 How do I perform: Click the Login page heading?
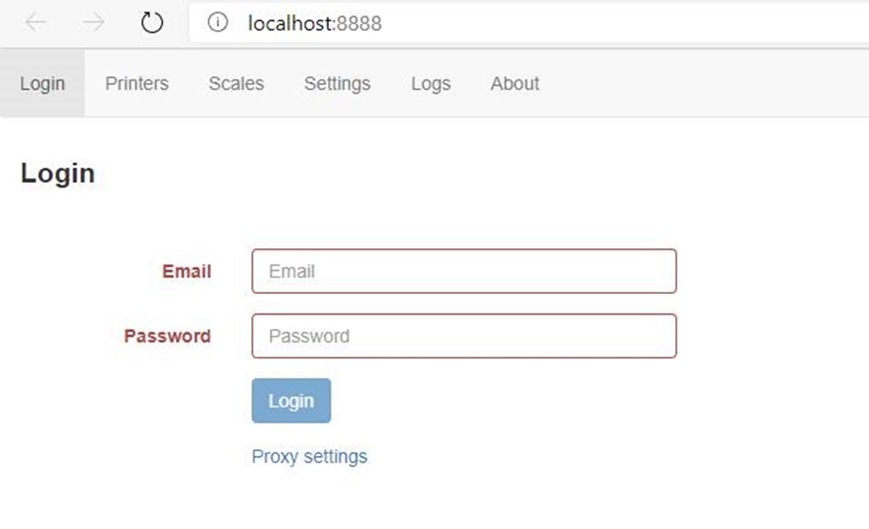coord(57,174)
